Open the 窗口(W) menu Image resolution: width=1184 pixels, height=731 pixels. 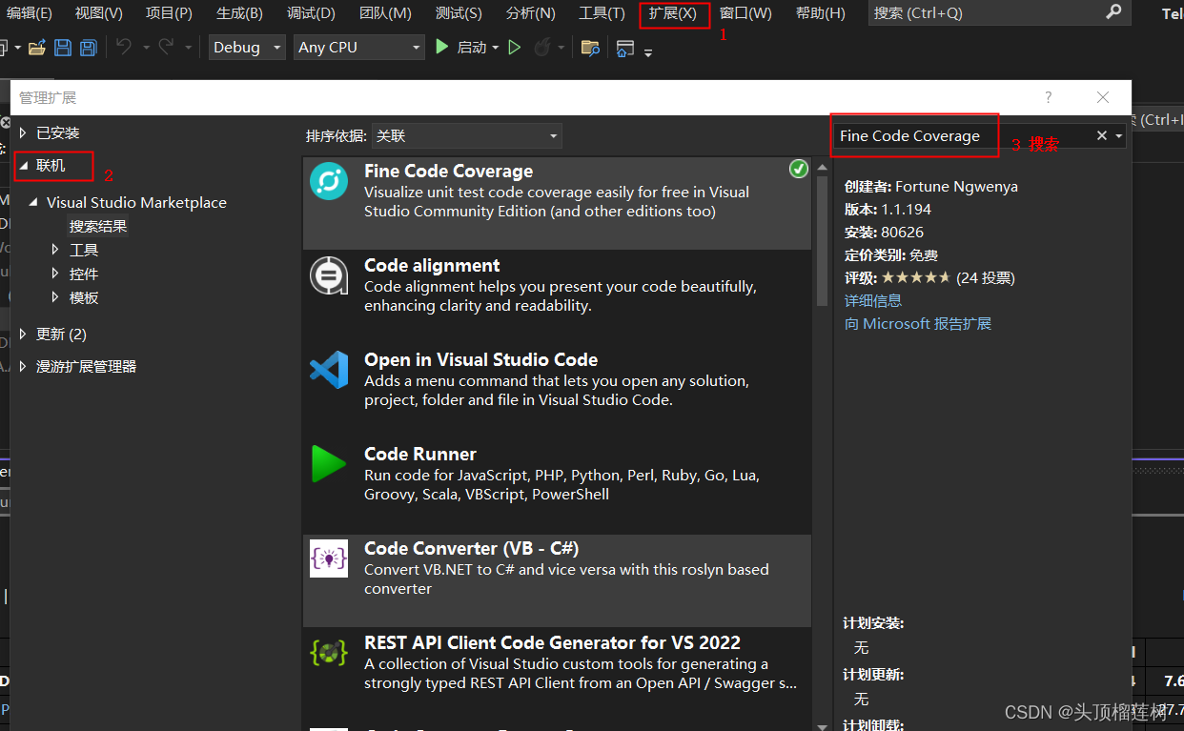tap(745, 13)
